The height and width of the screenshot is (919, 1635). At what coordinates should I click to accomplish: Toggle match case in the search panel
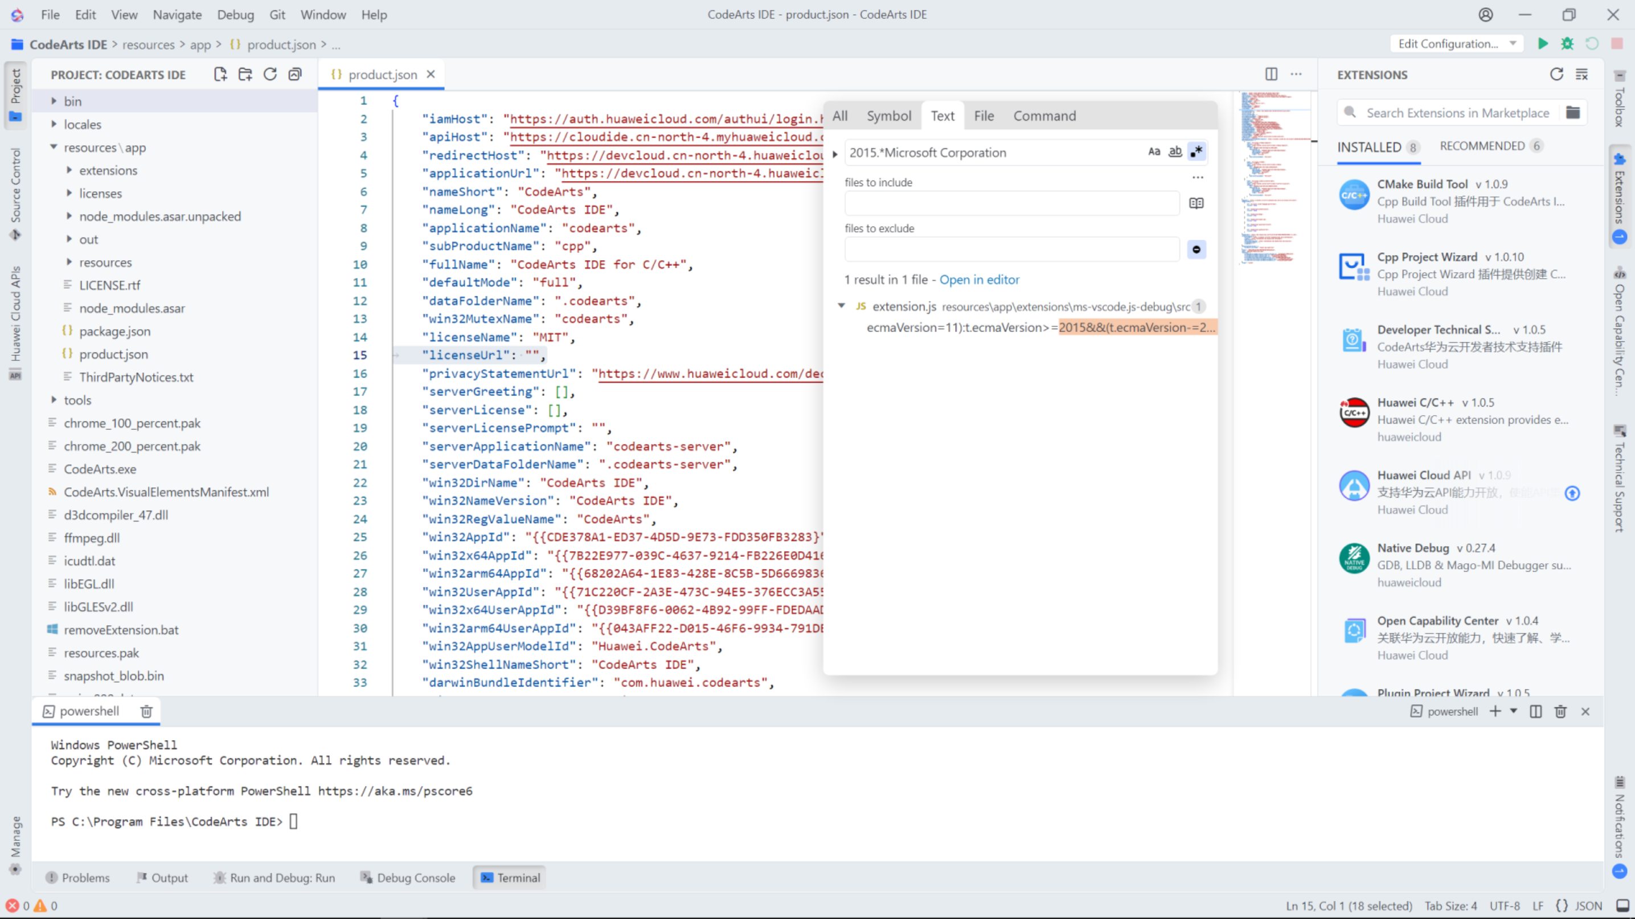click(1154, 151)
